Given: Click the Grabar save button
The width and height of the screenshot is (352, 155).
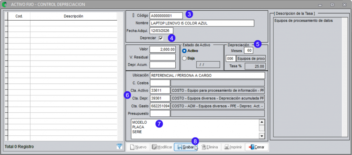Looking at the screenshot, I should tap(185, 147).
